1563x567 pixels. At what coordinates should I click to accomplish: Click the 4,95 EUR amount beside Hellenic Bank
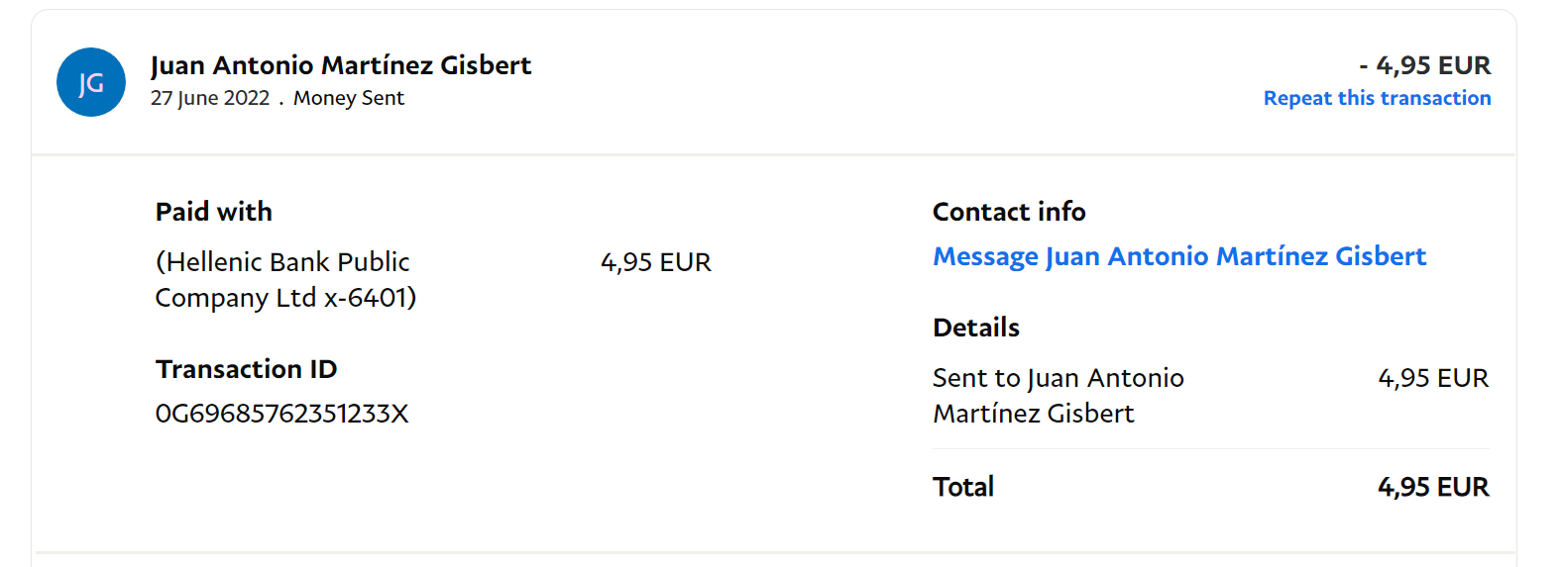[x=656, y=262]
